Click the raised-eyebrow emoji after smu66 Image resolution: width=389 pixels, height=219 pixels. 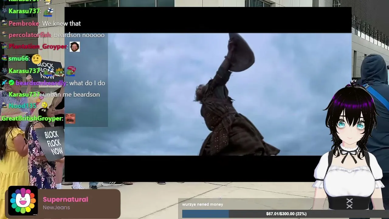point(36,58)
